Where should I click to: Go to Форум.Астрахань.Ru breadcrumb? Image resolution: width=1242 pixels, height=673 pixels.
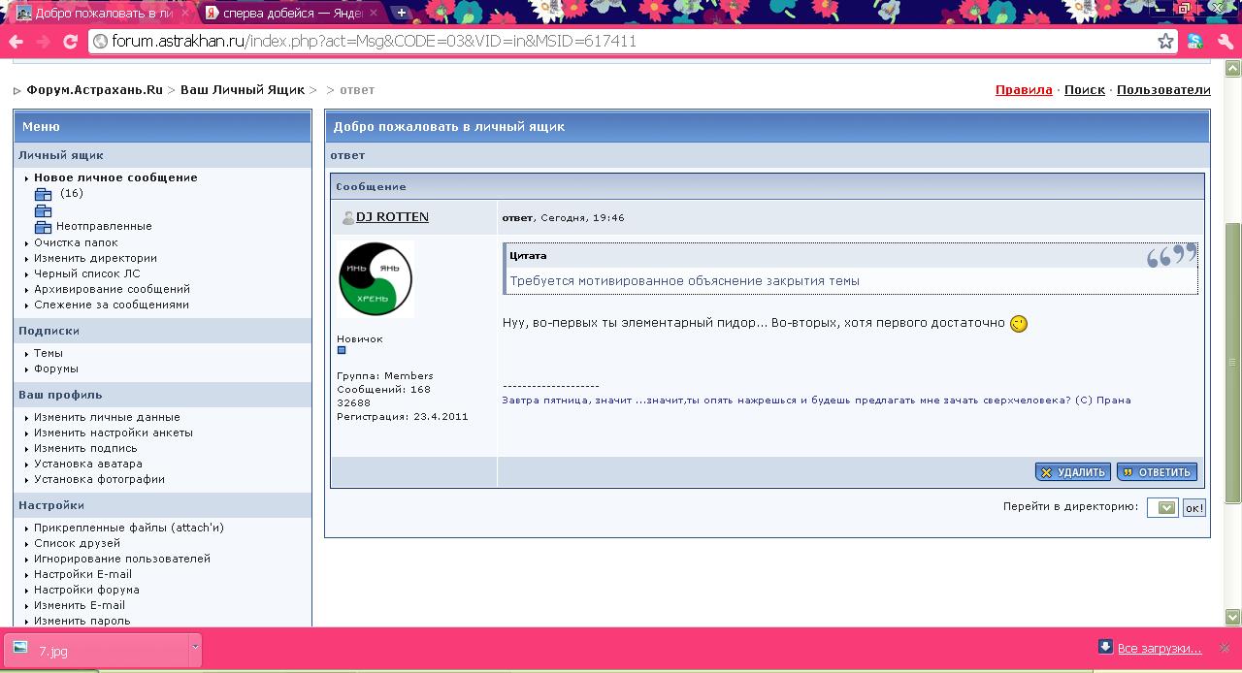[x=95, y=89]
